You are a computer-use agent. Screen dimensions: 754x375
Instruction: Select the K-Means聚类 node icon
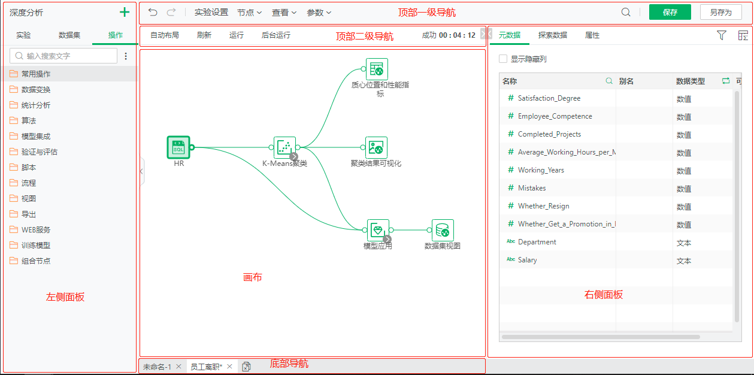pyautogui.click(x=285, y=147)
